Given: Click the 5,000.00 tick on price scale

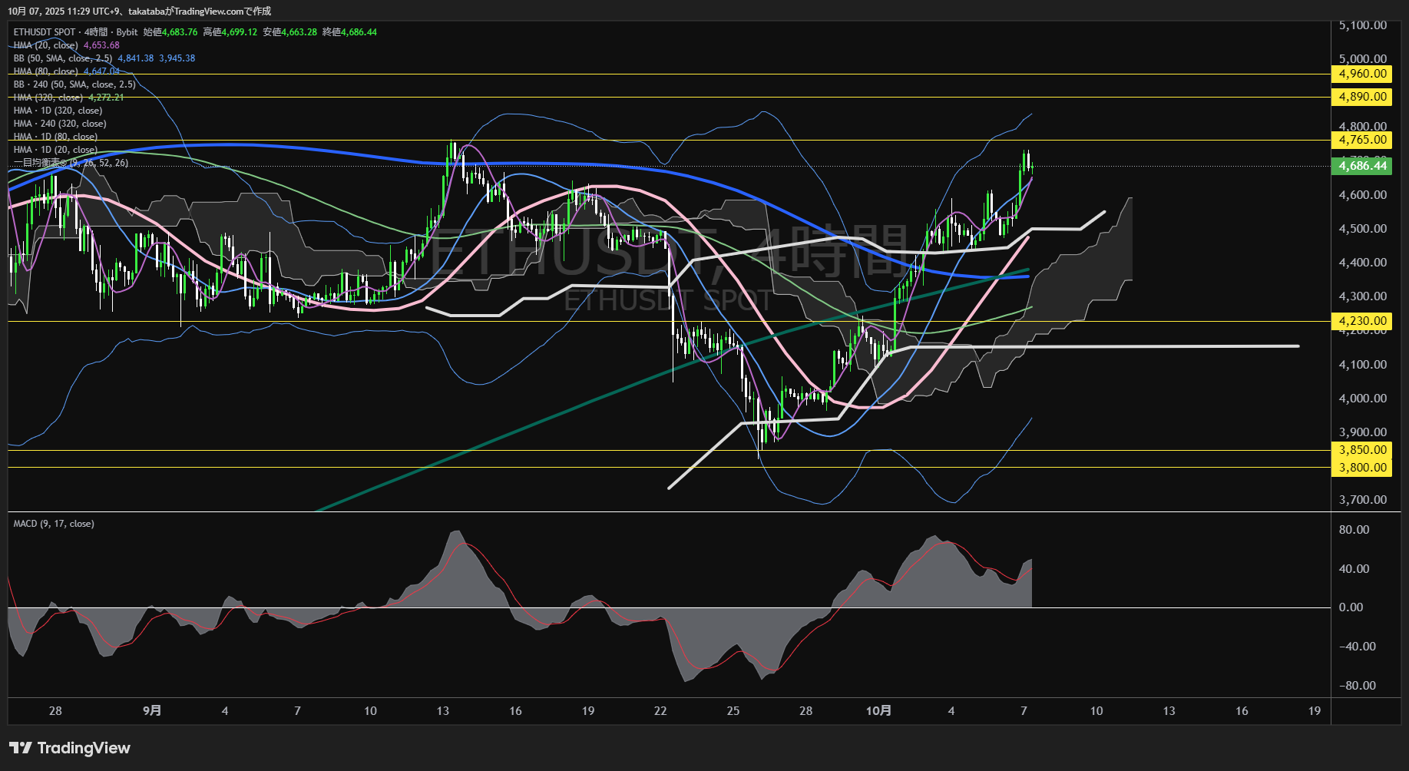Looking at the screenshot, I should (1362, 59).
